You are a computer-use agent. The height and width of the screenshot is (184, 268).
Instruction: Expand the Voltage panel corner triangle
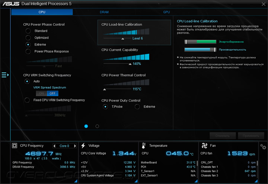pos(136,181)
